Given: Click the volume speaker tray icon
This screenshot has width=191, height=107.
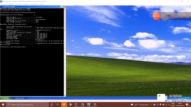Looking at the screenshot, I should [x=169, y=105].
